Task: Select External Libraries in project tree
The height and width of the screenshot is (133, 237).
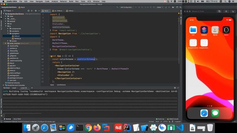Action: 13,83
